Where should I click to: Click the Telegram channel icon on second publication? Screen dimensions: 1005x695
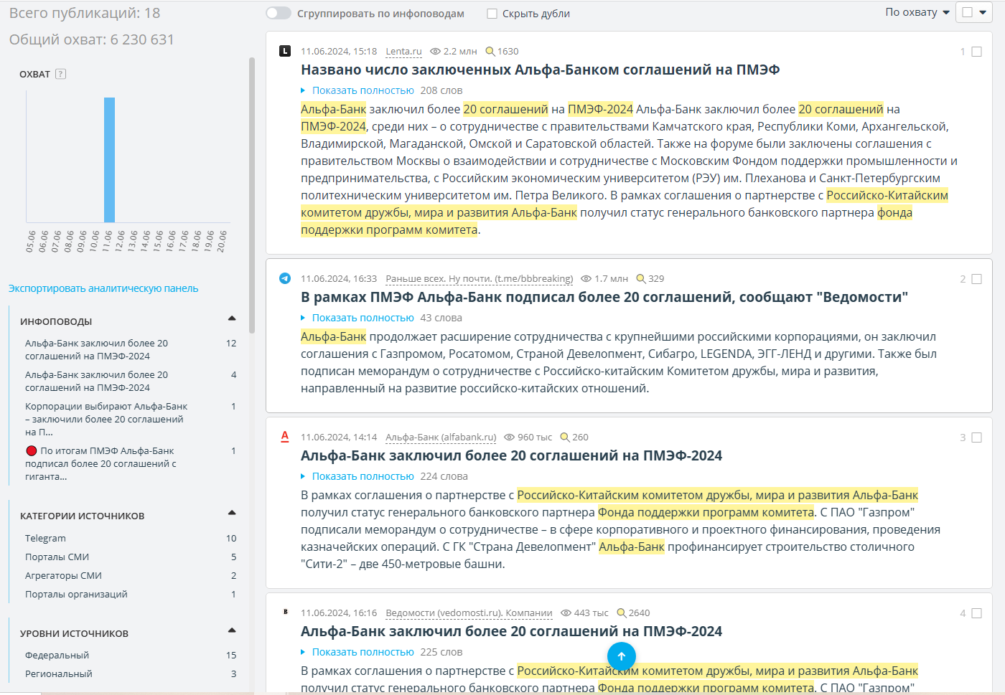[285, 278]
